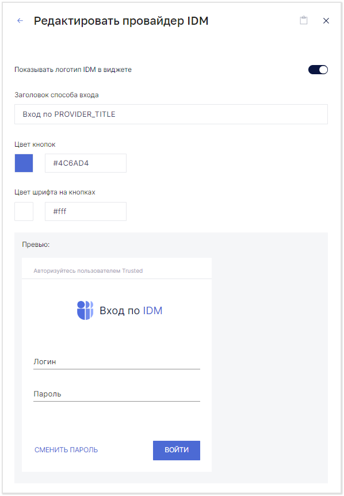Disable the show IDM logo toggle
Viewport: 344px width, 496px height.
pyautogui.click(x=318, y=70)
